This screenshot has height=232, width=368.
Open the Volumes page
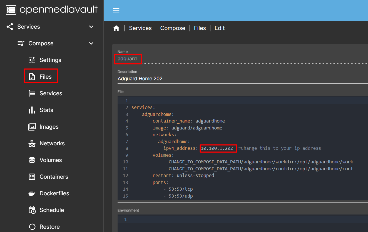click(x=51, y=160)
